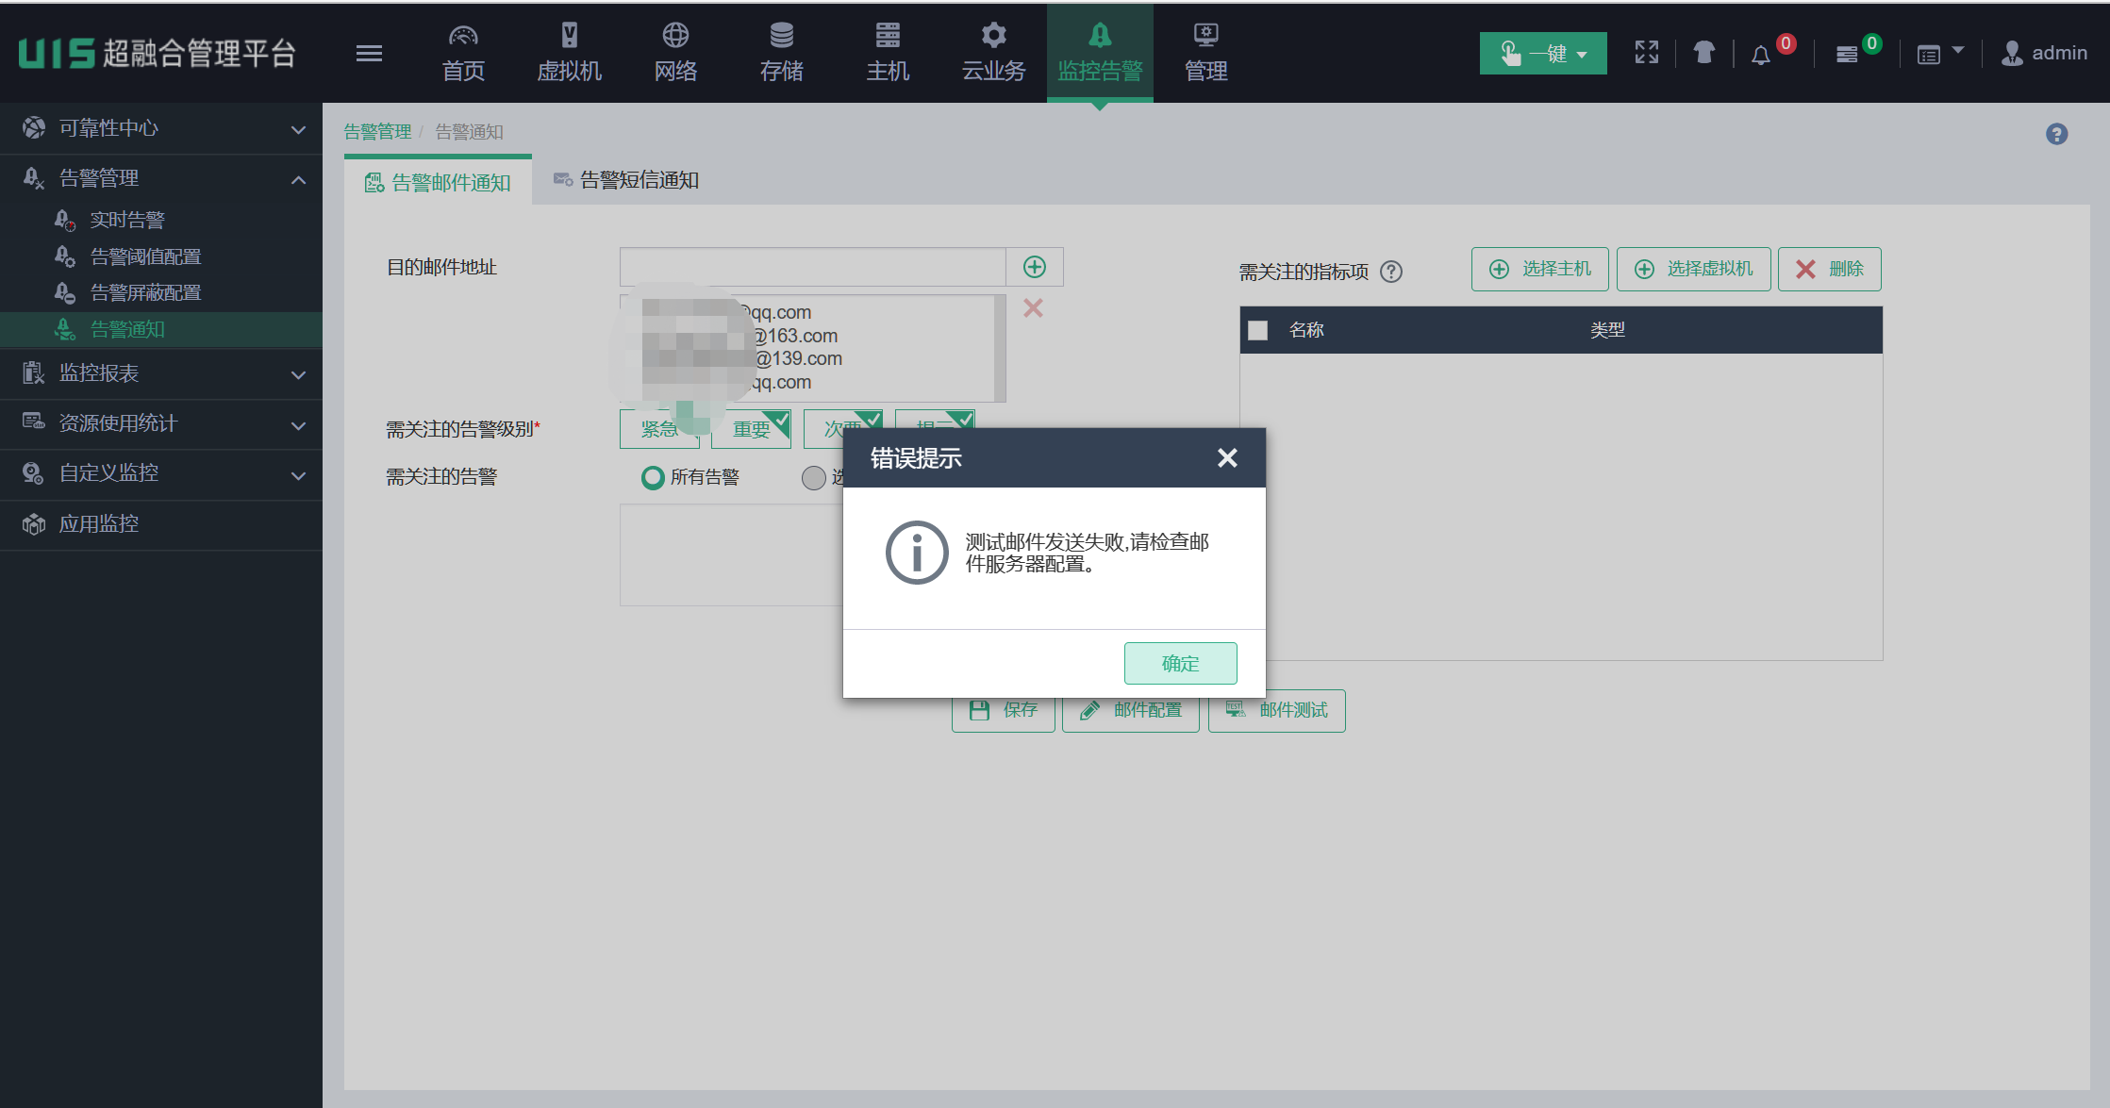Check the select-all checkbox in table header
The height and width of the screenshot is (1108, 2110).
[1257, 330]
